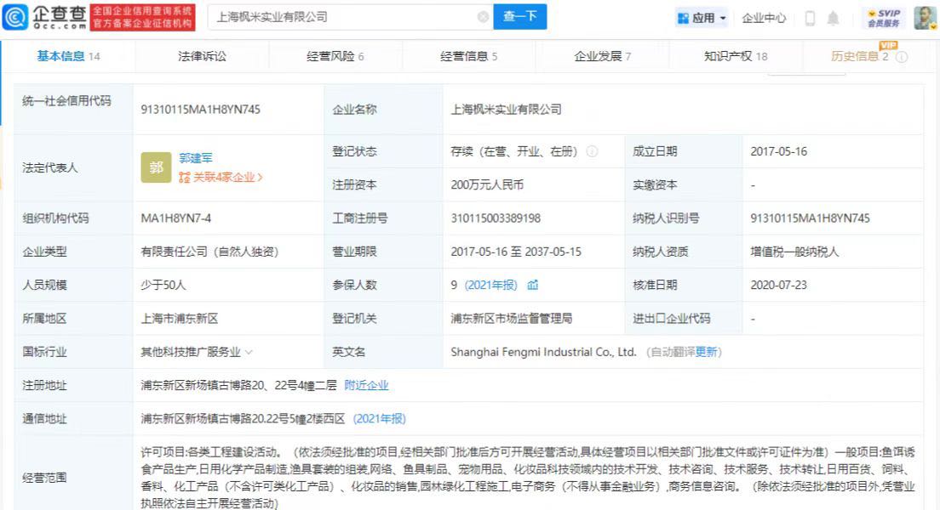This screenshot has width=940, height=510.
Task: Select establishment date 2017-05-16
Action: coord(779,151)
